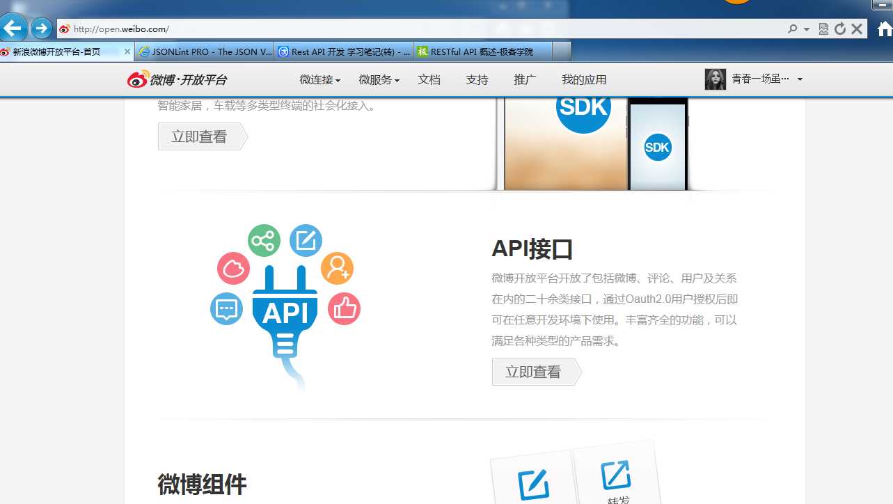The image size is (893, 504).
Task: Click the 微博组件 heading
Action: [203, 484]
